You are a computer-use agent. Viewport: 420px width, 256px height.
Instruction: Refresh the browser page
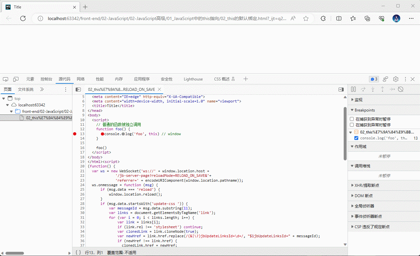pyautogui.click(x=23, y=18)
